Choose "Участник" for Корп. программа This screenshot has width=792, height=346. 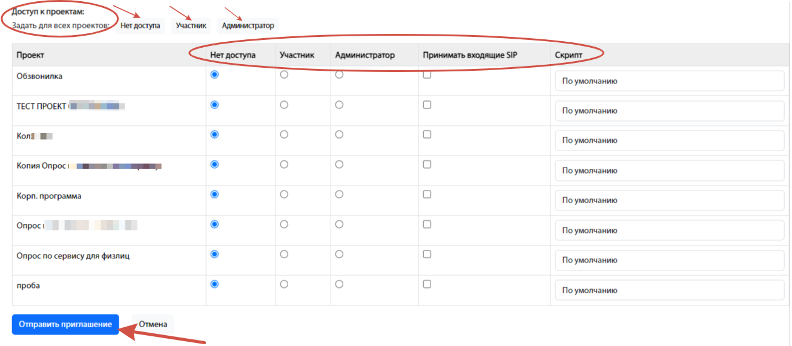point(284,195)
